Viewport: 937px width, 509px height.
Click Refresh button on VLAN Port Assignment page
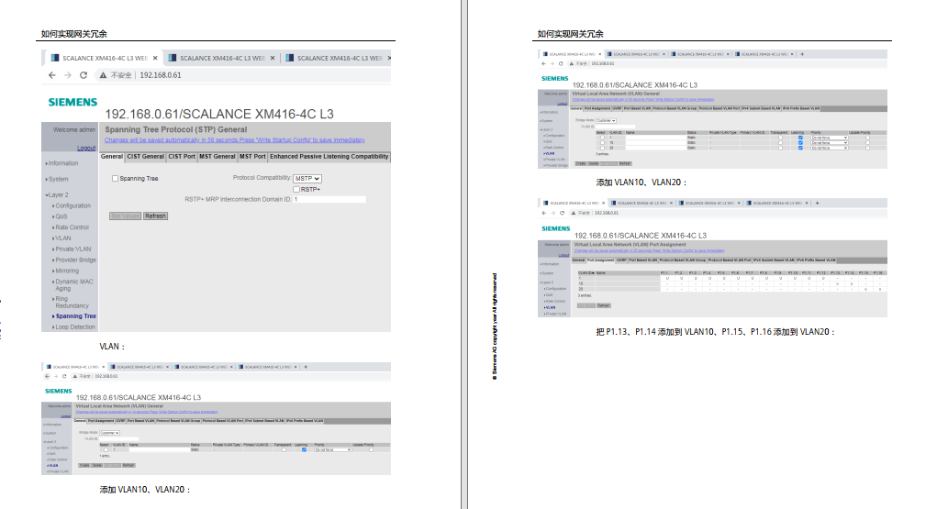tap(604, 305)
